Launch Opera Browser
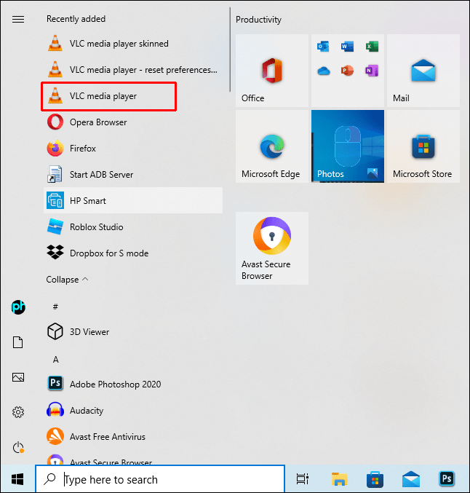 pyautogui.click(x=133, y=122)
